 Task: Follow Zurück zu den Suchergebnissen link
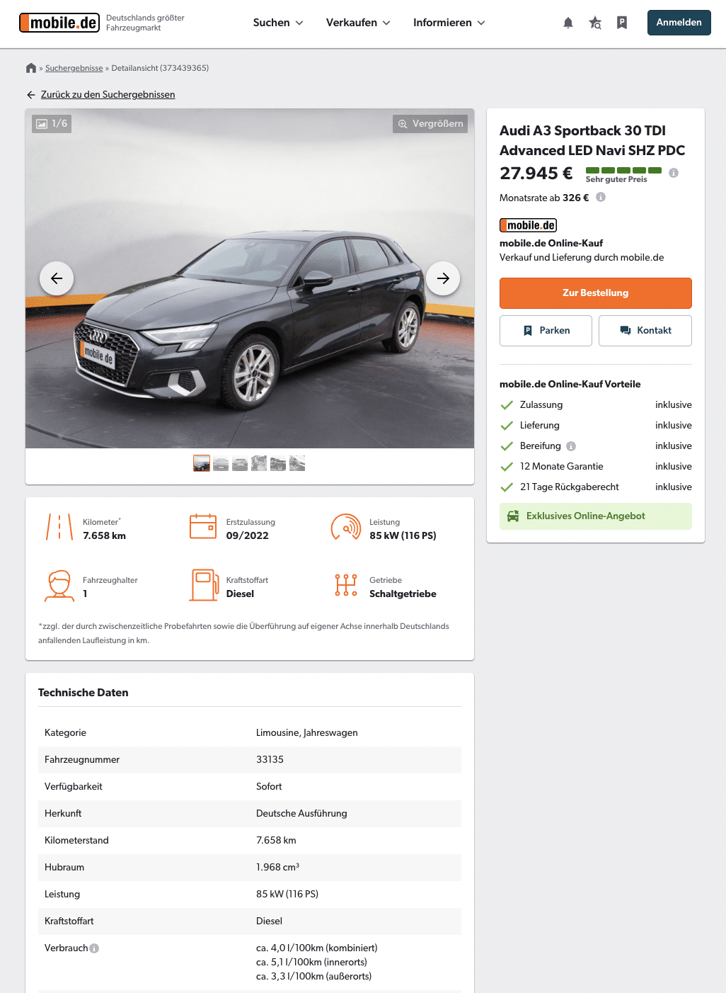(x=108, y=95)
